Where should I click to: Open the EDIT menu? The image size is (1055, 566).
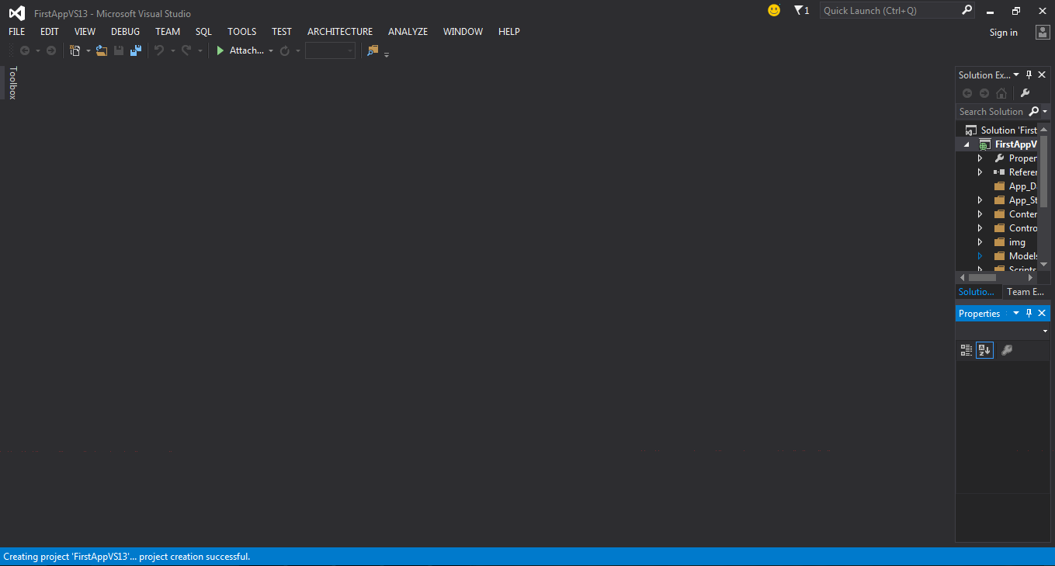(x=50, y=32)
